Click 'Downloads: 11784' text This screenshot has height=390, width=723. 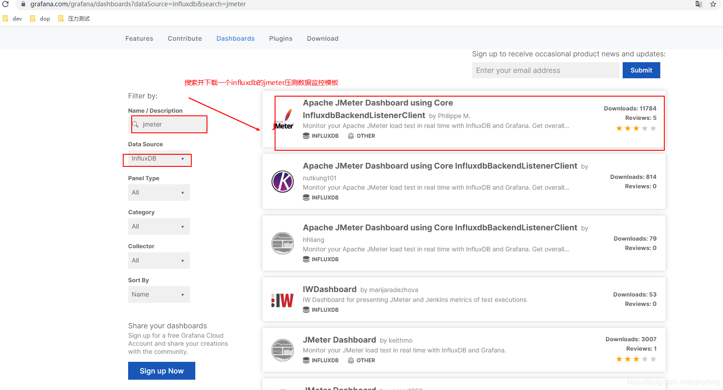tap(630, 109)
